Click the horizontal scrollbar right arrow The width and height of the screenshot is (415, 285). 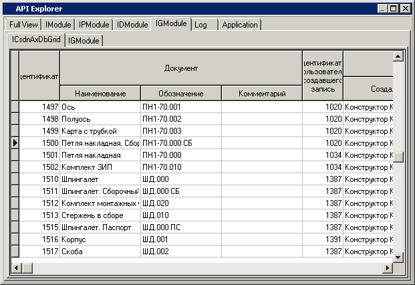(387, 268)
